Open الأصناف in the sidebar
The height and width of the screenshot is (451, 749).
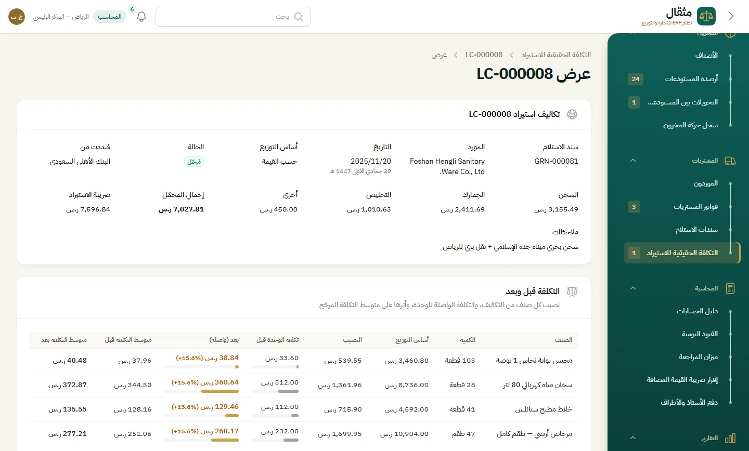[x=681, y=55]
